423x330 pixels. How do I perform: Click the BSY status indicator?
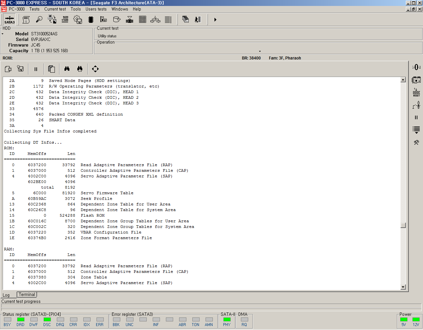[x=7, y=319]
